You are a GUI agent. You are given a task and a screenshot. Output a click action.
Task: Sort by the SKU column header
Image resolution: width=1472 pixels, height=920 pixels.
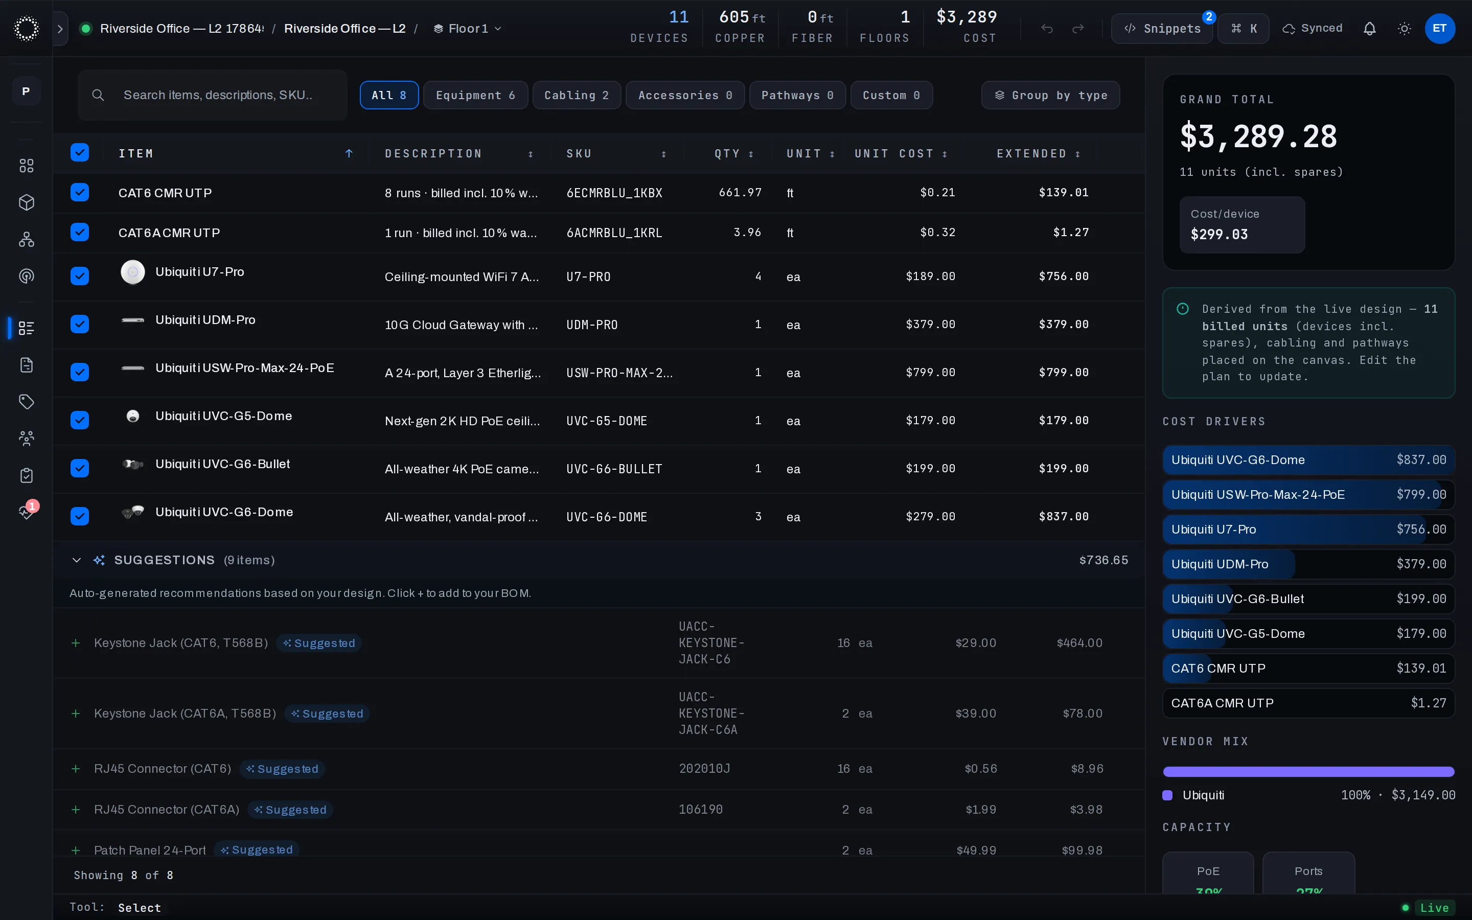pyautogui.click(x=616, y=153)
